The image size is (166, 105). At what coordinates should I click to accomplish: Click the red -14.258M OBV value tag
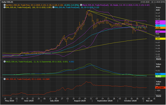tap(160, 88)
